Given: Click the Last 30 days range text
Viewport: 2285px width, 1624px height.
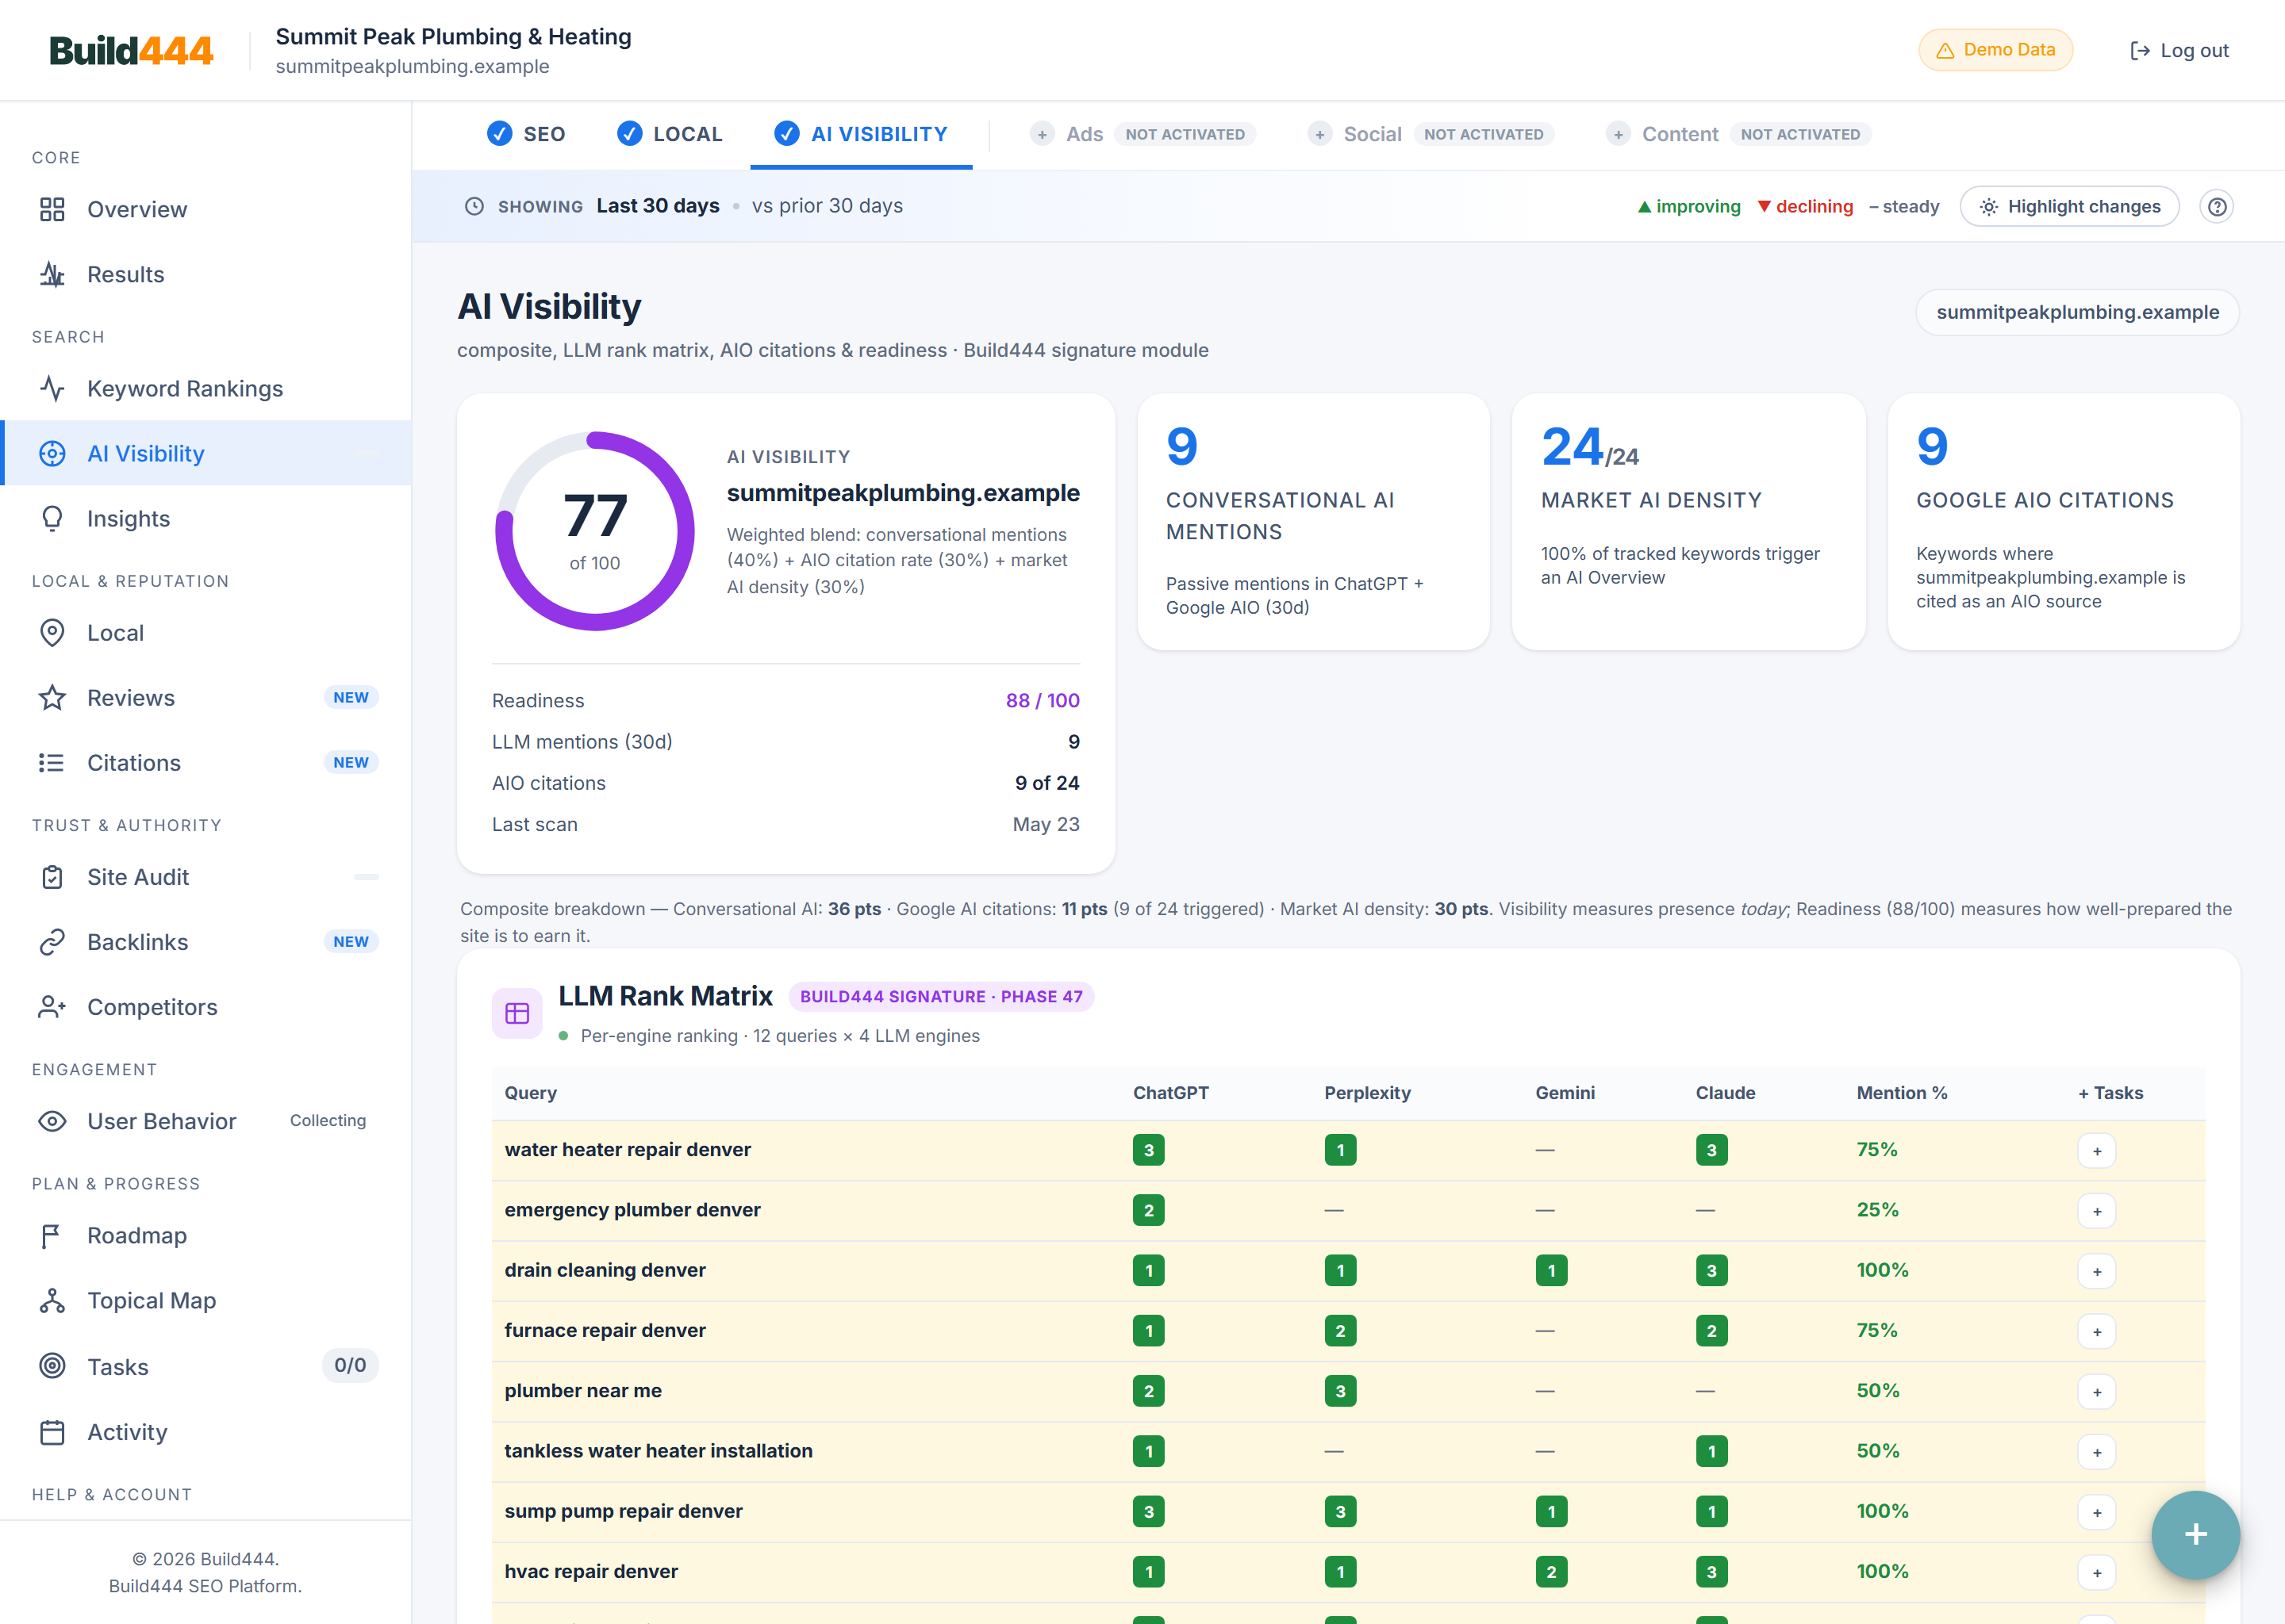Looking at the screenshot, I should 657,205.
